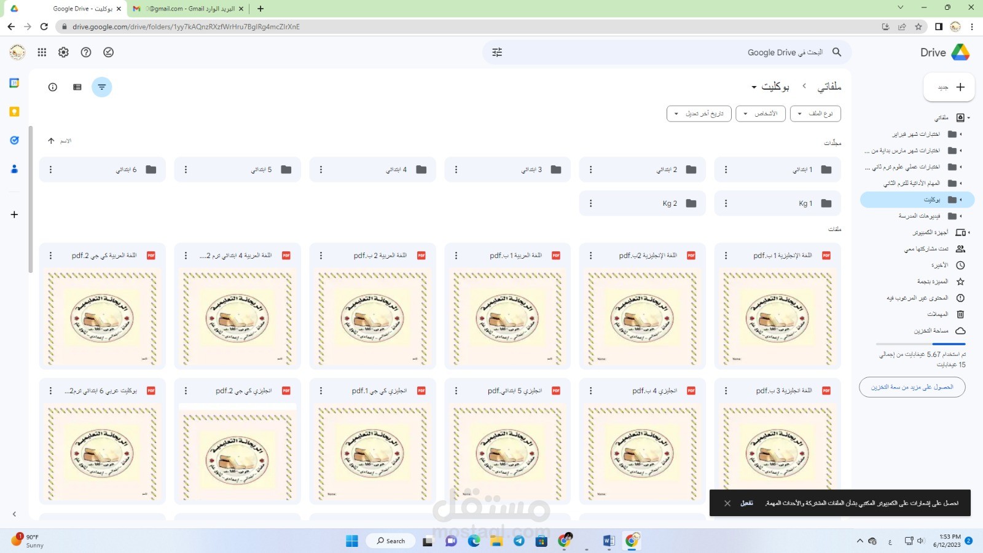Open Microsoft Edge from the taskbar
Viewport: 983px width, 553px height.
click(474, 541)
